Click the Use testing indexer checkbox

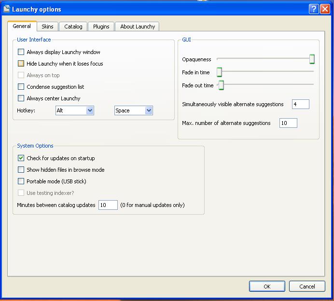tap(21, 193)
